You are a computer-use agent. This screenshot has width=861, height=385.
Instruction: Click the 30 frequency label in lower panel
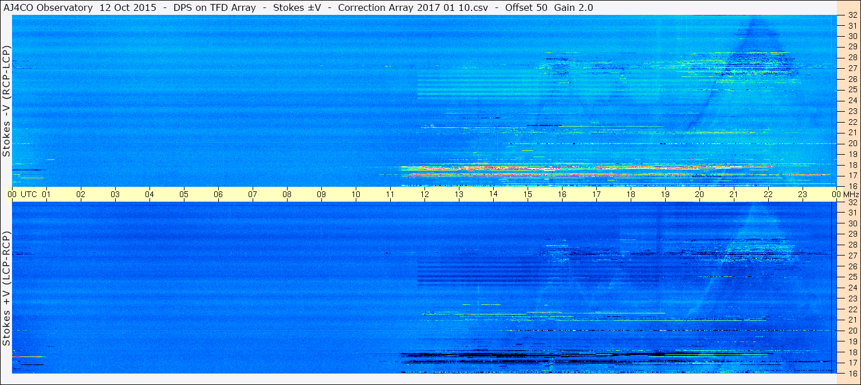852,223
